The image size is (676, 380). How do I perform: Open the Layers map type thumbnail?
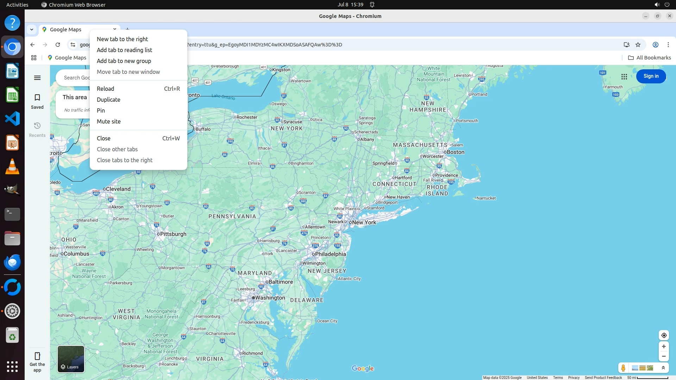71,359
